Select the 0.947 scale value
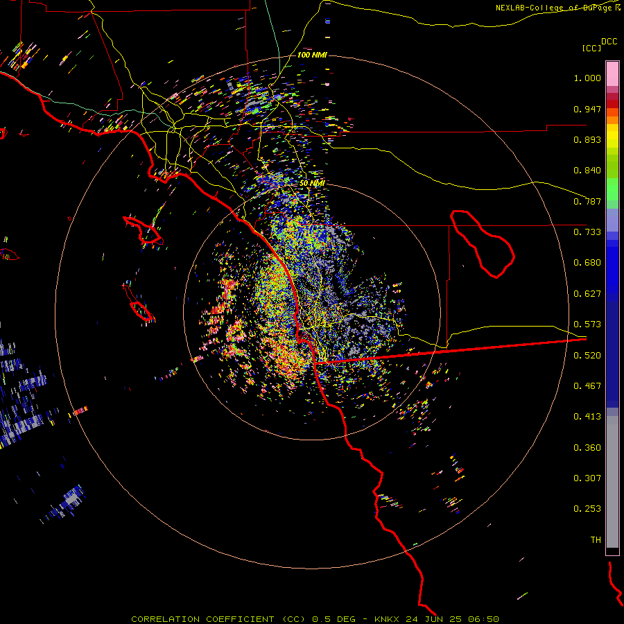Image resolution: width=624 pixels, height=624 pixels. 587,109
